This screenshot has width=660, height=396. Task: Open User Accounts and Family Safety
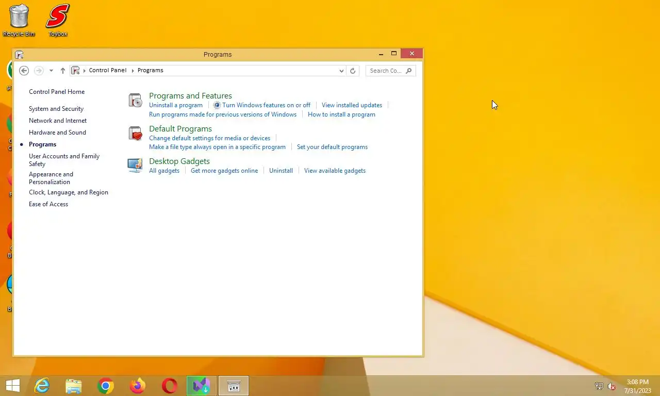click(x=64, y=160)
